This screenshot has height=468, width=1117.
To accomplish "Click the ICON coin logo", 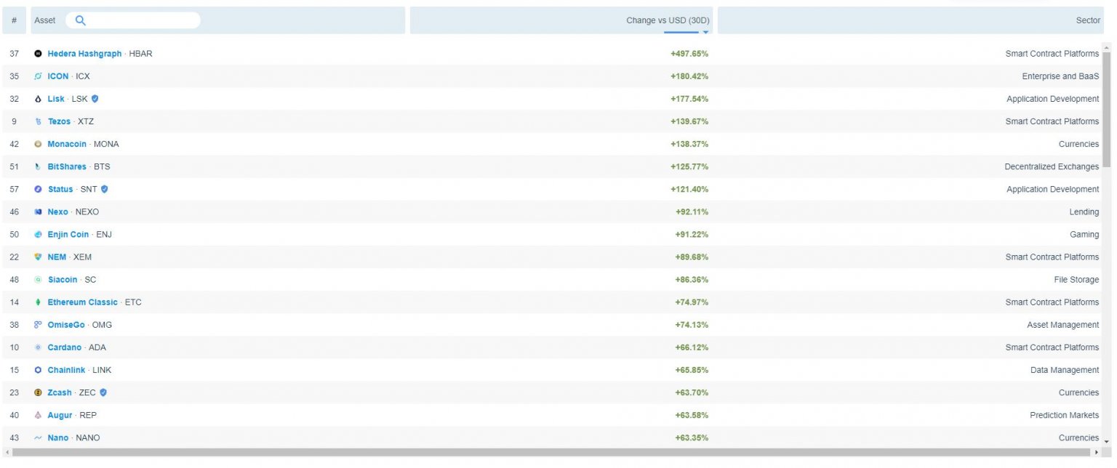I will (x=39, y=76).
